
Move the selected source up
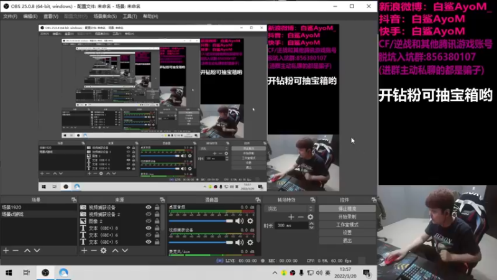(x=116, y=251)
